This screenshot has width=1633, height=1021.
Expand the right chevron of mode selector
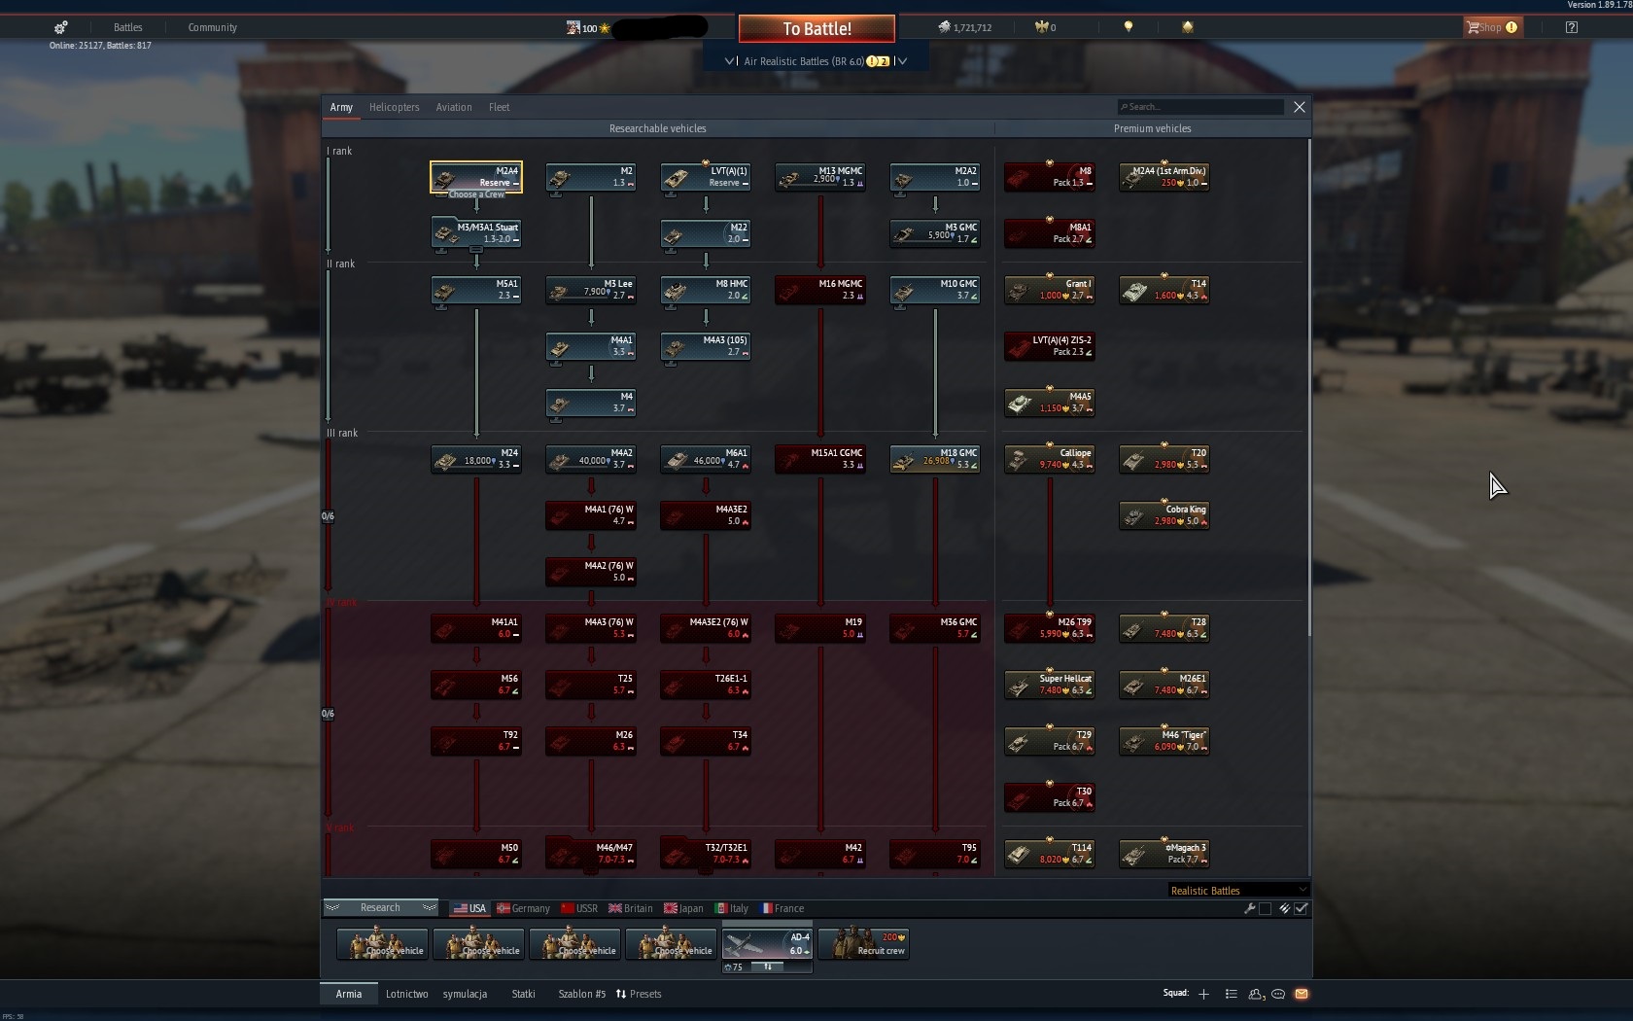point(902,61)
